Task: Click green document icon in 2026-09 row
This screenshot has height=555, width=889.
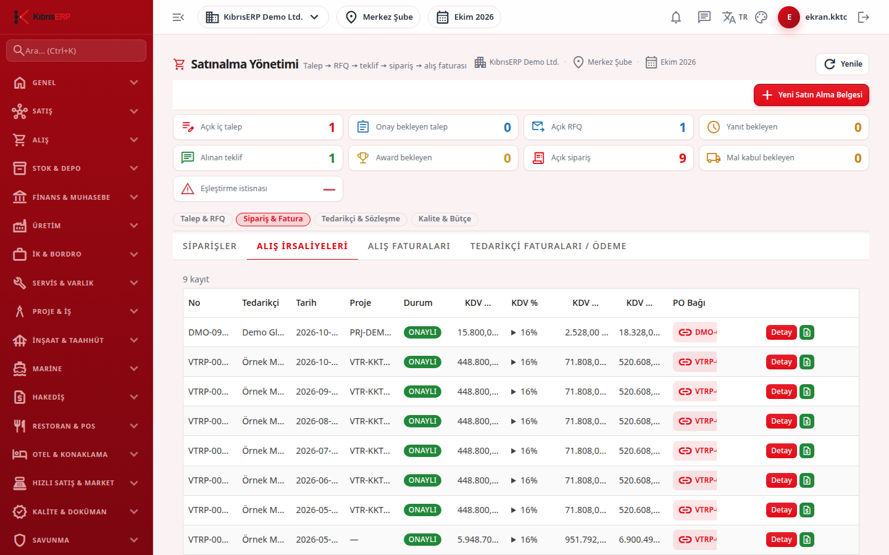Action: [x=807, y=392]
